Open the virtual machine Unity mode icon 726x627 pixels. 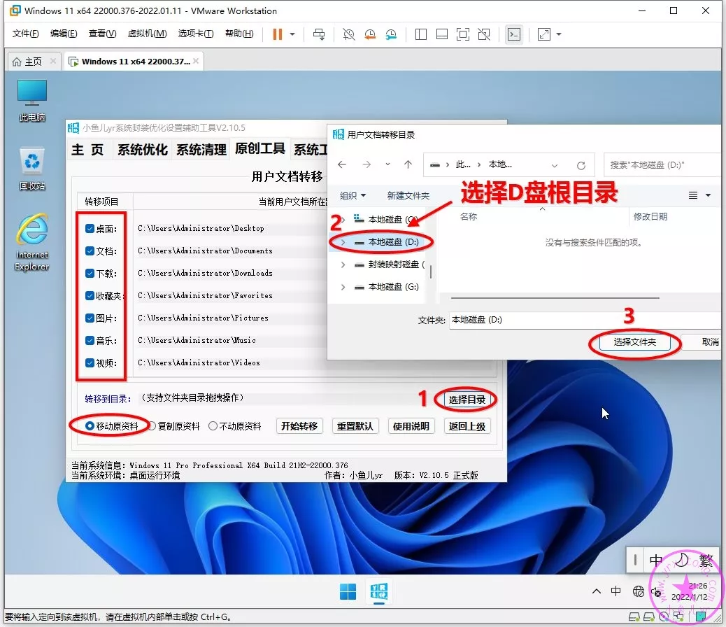pyautogui.click(x=483, y=34)
